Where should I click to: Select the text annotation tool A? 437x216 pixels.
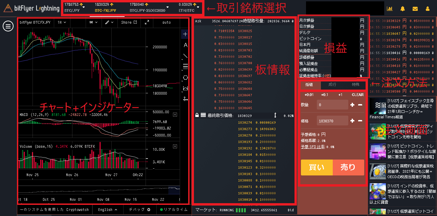pyautogui.click(x=185, y=45)
